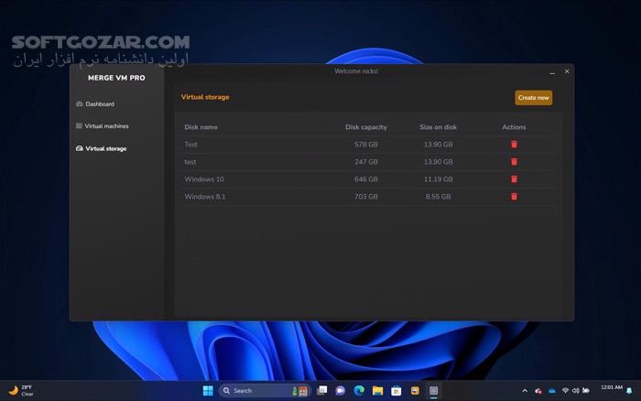Viewport: 641px width, 401px height.
Task: Open the Windows Start menu
Action: coord(208,391)
